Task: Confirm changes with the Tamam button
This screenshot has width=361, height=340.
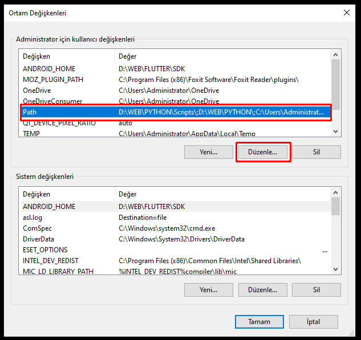Action: (259, 322)
